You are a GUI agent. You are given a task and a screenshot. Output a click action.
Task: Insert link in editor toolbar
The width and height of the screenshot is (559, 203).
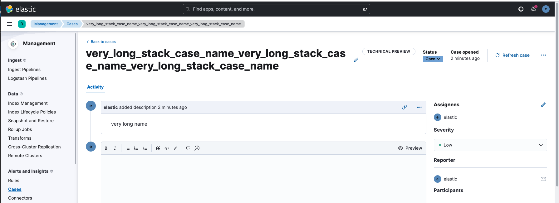coord(175,148)
